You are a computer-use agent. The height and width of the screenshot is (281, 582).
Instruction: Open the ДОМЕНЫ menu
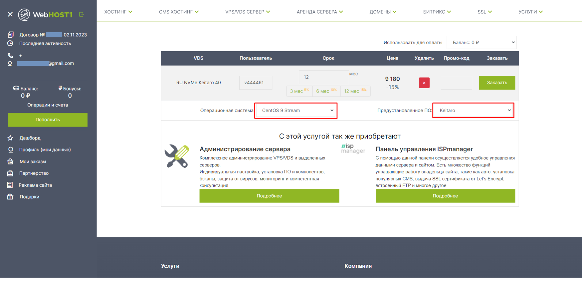pyautogui.click(x=383, y=12)
